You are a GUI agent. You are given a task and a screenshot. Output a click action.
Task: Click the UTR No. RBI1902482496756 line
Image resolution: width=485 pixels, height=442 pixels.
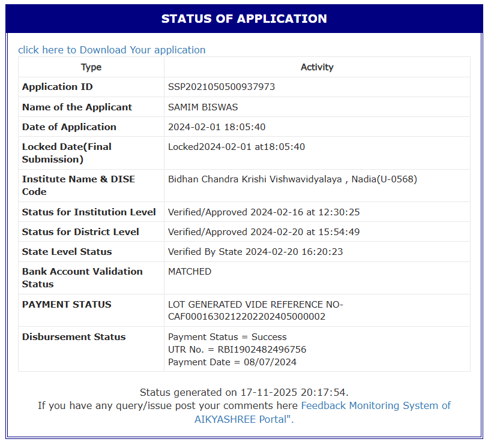[237, 350]
